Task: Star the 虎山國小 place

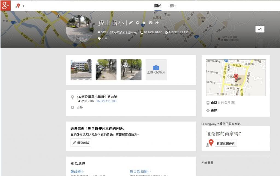Action: coord(144,22)
